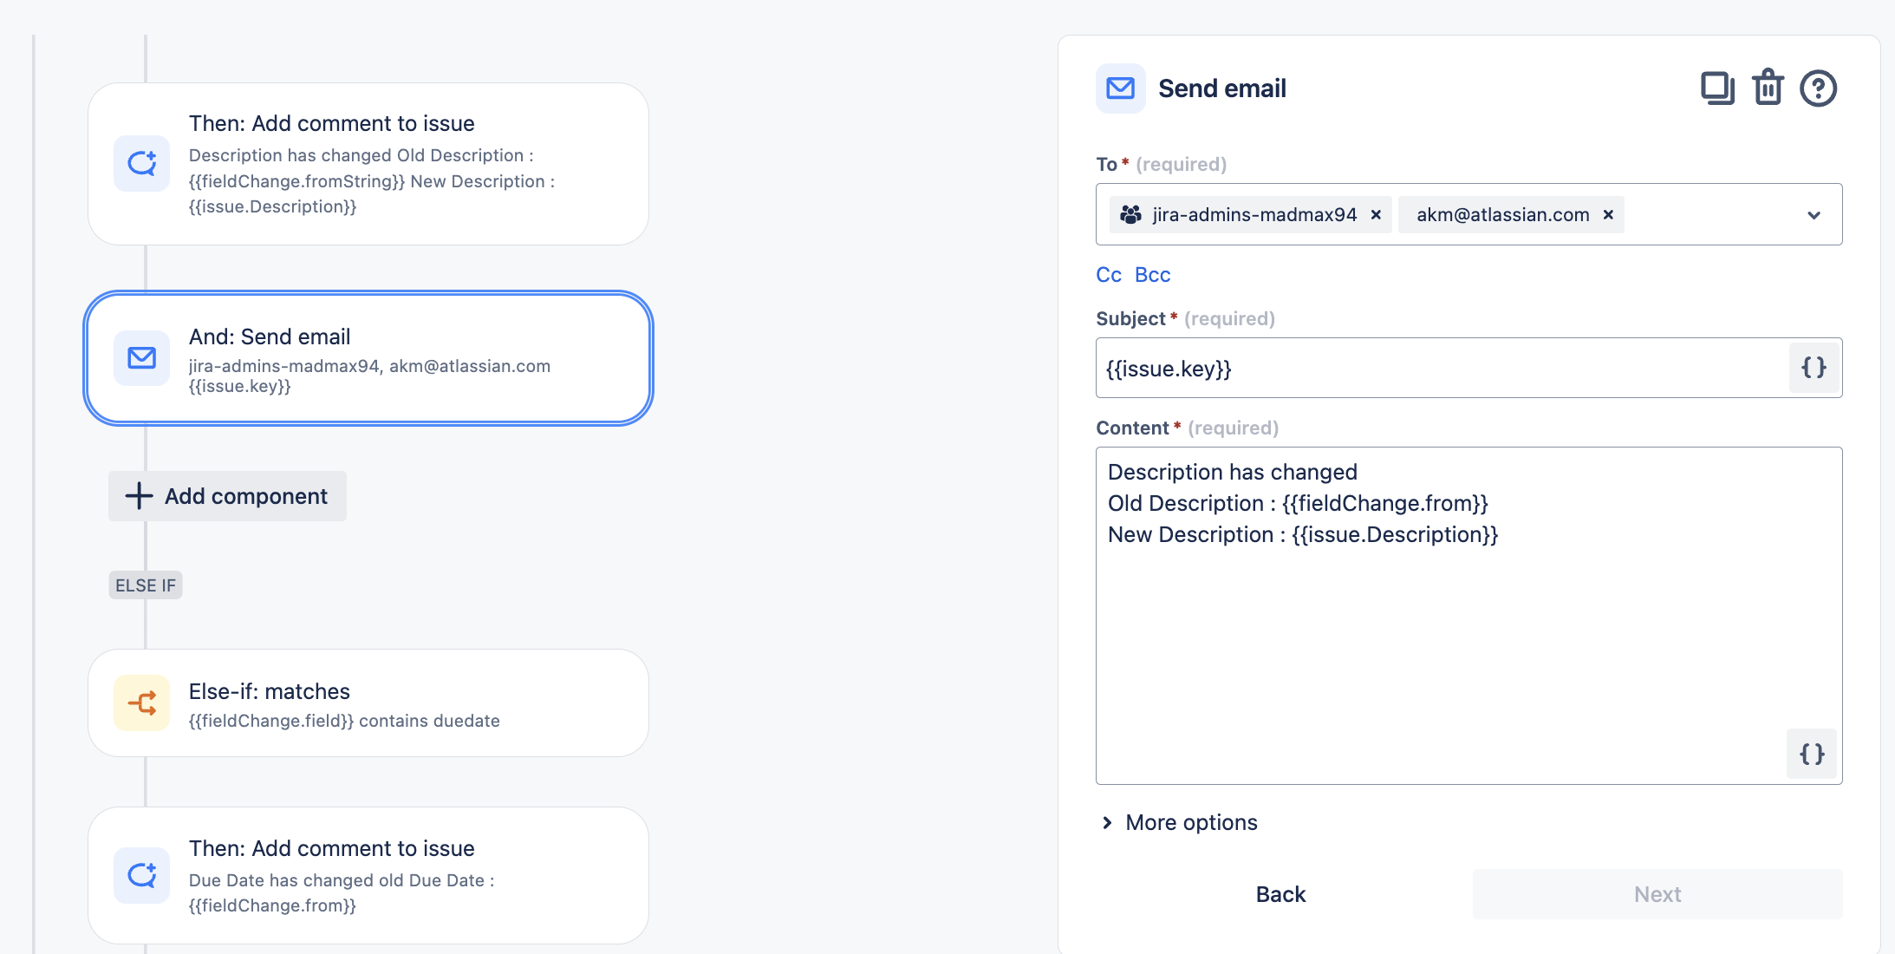The width and height of the screenshot is (1895, 954).
Task: Click Add component button
Action: tap(227, 496)
